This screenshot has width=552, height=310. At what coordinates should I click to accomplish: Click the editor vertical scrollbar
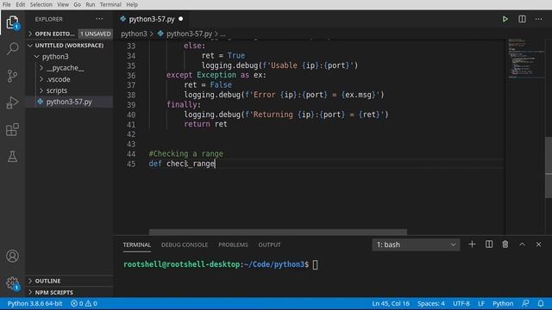pyautogui.click(x=549, y=167)
